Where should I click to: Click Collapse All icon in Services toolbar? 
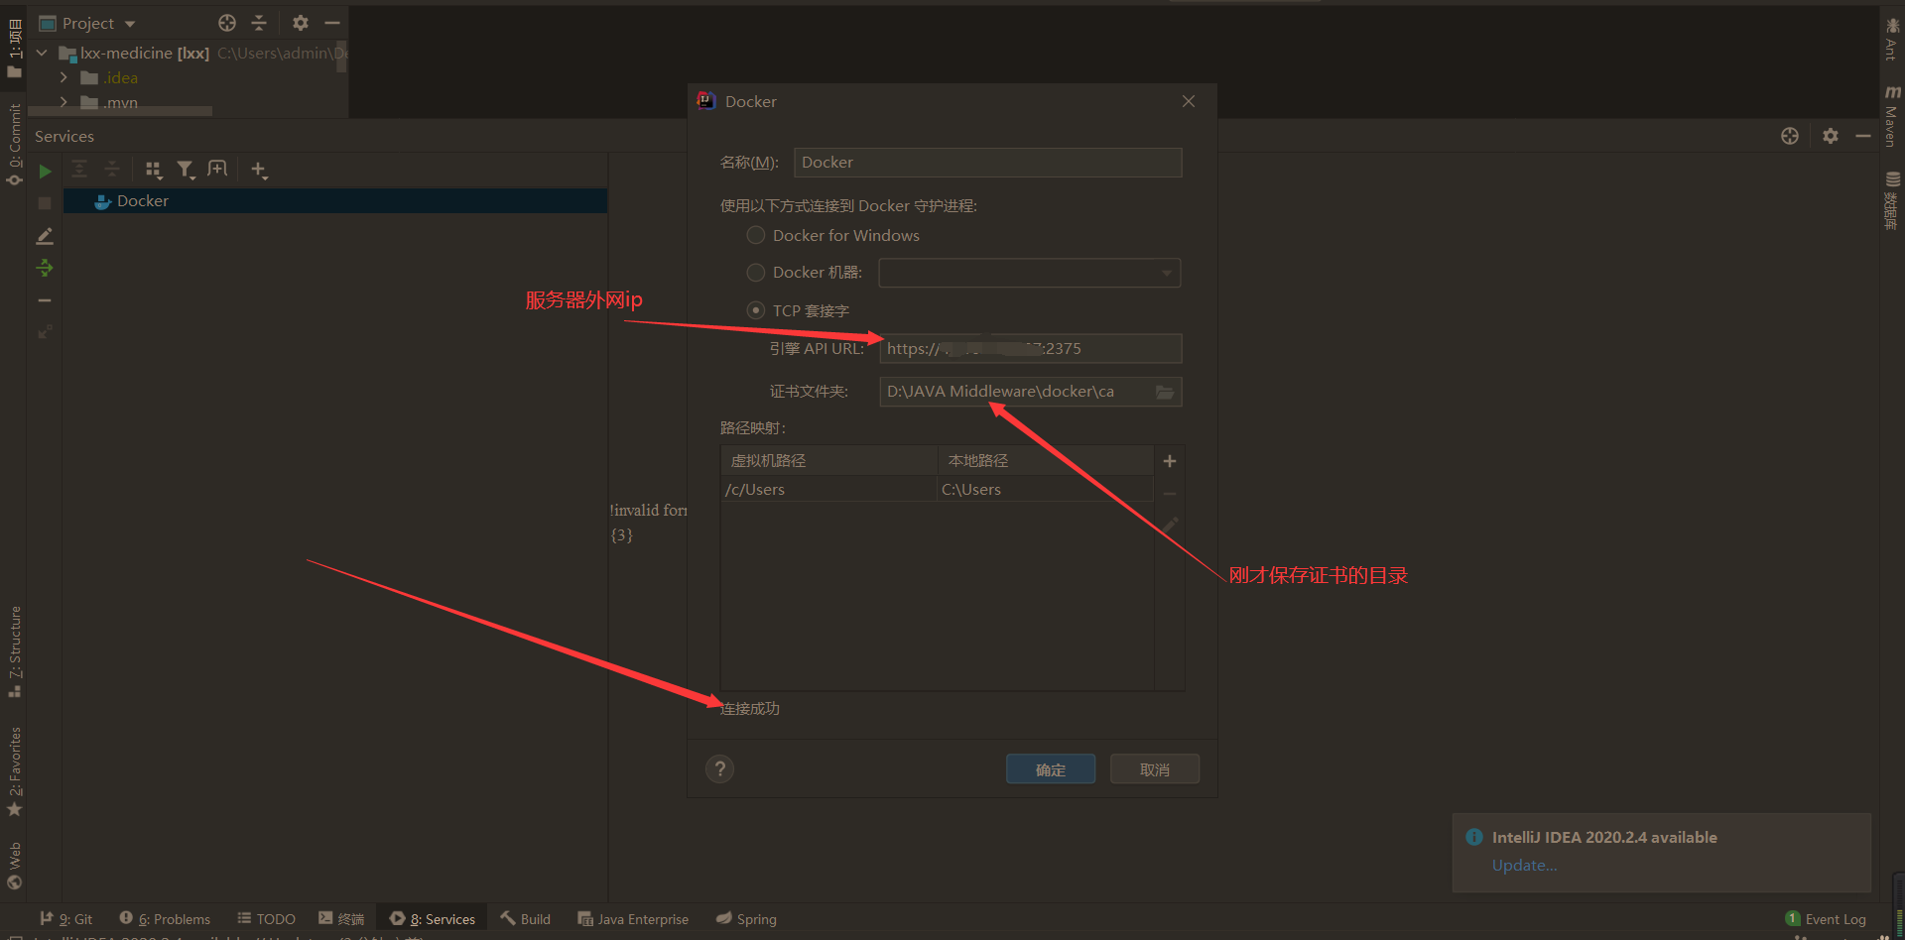coord(112,170)
